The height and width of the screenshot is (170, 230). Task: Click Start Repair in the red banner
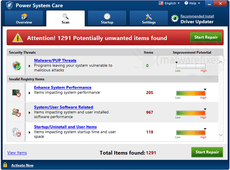(x=206, y=37)
